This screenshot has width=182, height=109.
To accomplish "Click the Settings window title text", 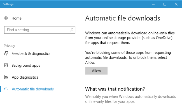I will tap(8, 4).
